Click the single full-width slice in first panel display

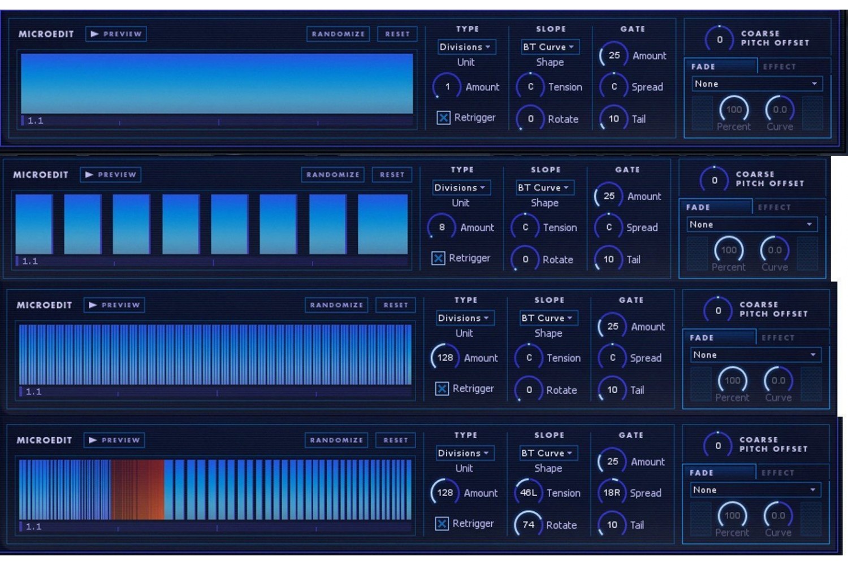(217, 84)
